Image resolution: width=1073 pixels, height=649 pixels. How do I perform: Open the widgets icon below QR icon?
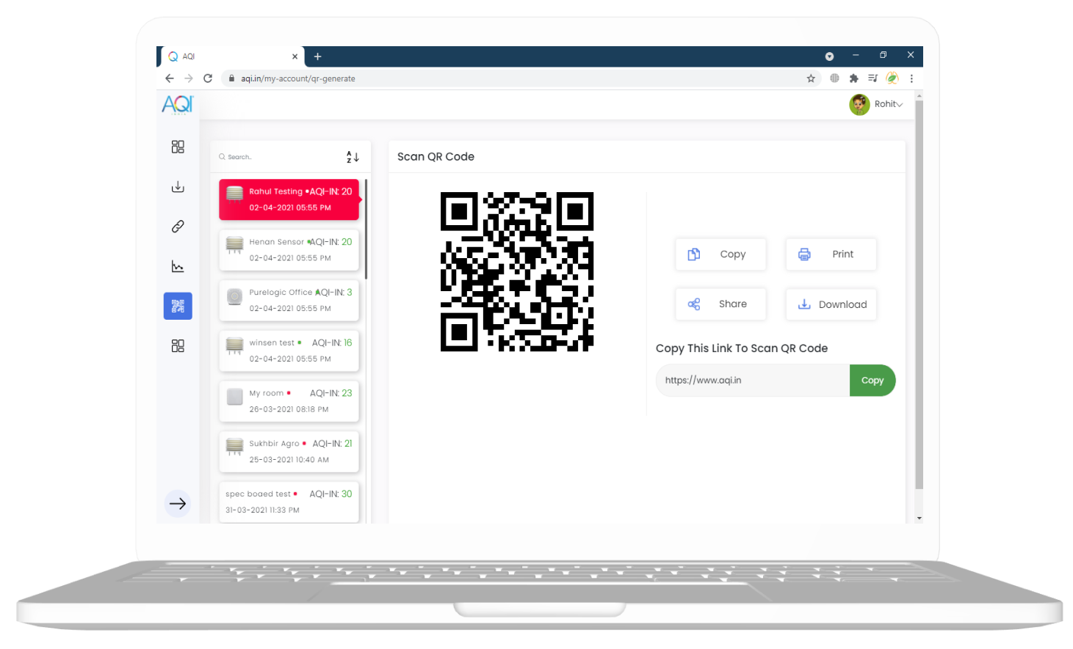pos(178,345)
